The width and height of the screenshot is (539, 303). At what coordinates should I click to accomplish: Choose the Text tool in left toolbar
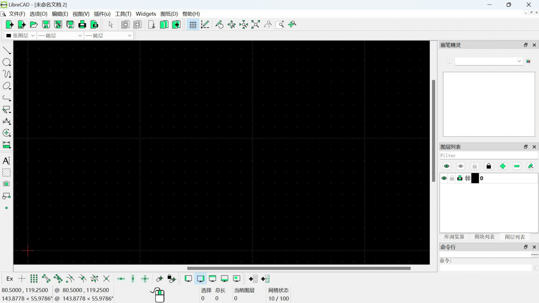coord(6,161)
